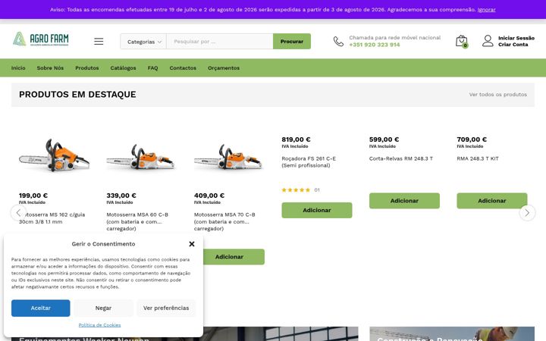Open the hamburger menu icon
This screenshot has width=546, height=341.
[99, 42]
